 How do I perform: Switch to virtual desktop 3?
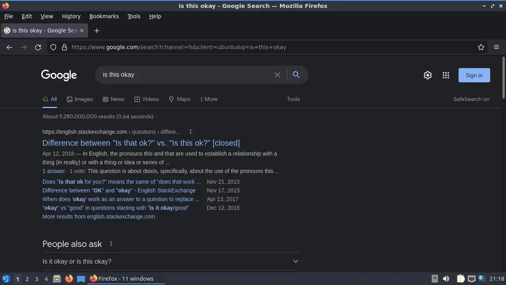click(36, 279)
